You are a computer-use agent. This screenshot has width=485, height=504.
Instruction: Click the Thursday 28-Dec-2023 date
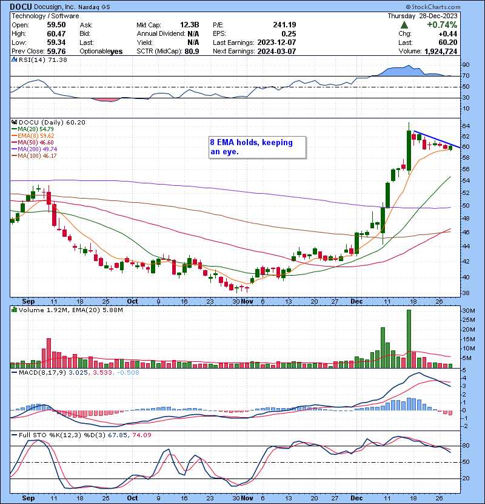tap(423, 16)
